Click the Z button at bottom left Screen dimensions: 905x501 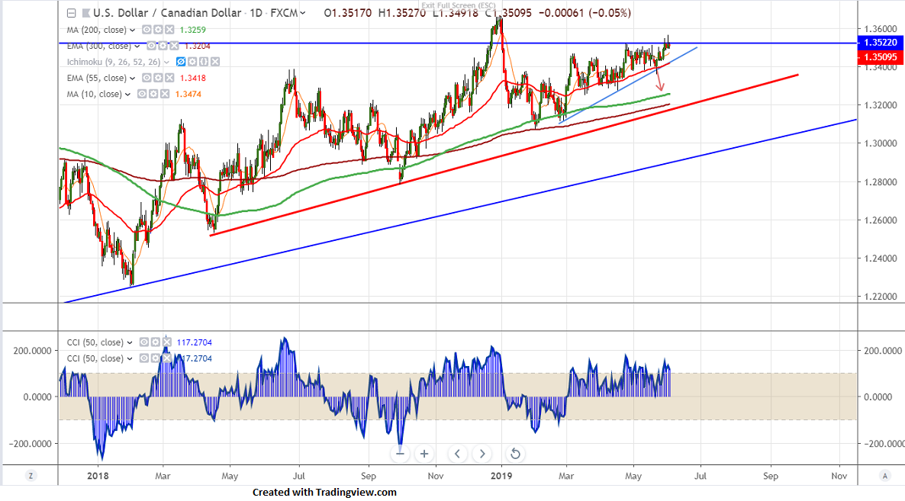click(31, 476)
